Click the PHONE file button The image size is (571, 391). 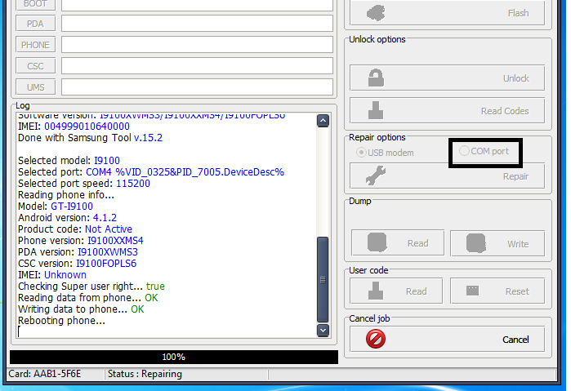[x=36, y=45]
